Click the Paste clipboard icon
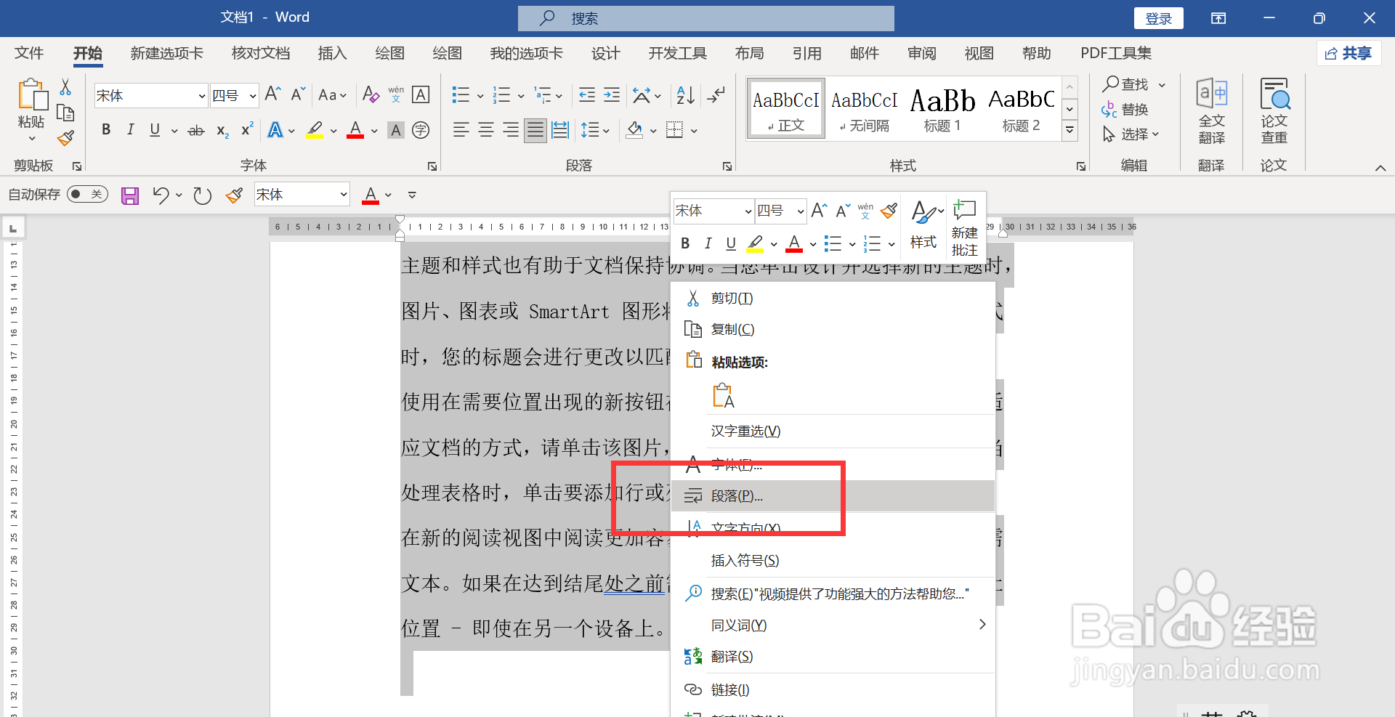This screenshot has height=717, width=1395. coord(32,95)
